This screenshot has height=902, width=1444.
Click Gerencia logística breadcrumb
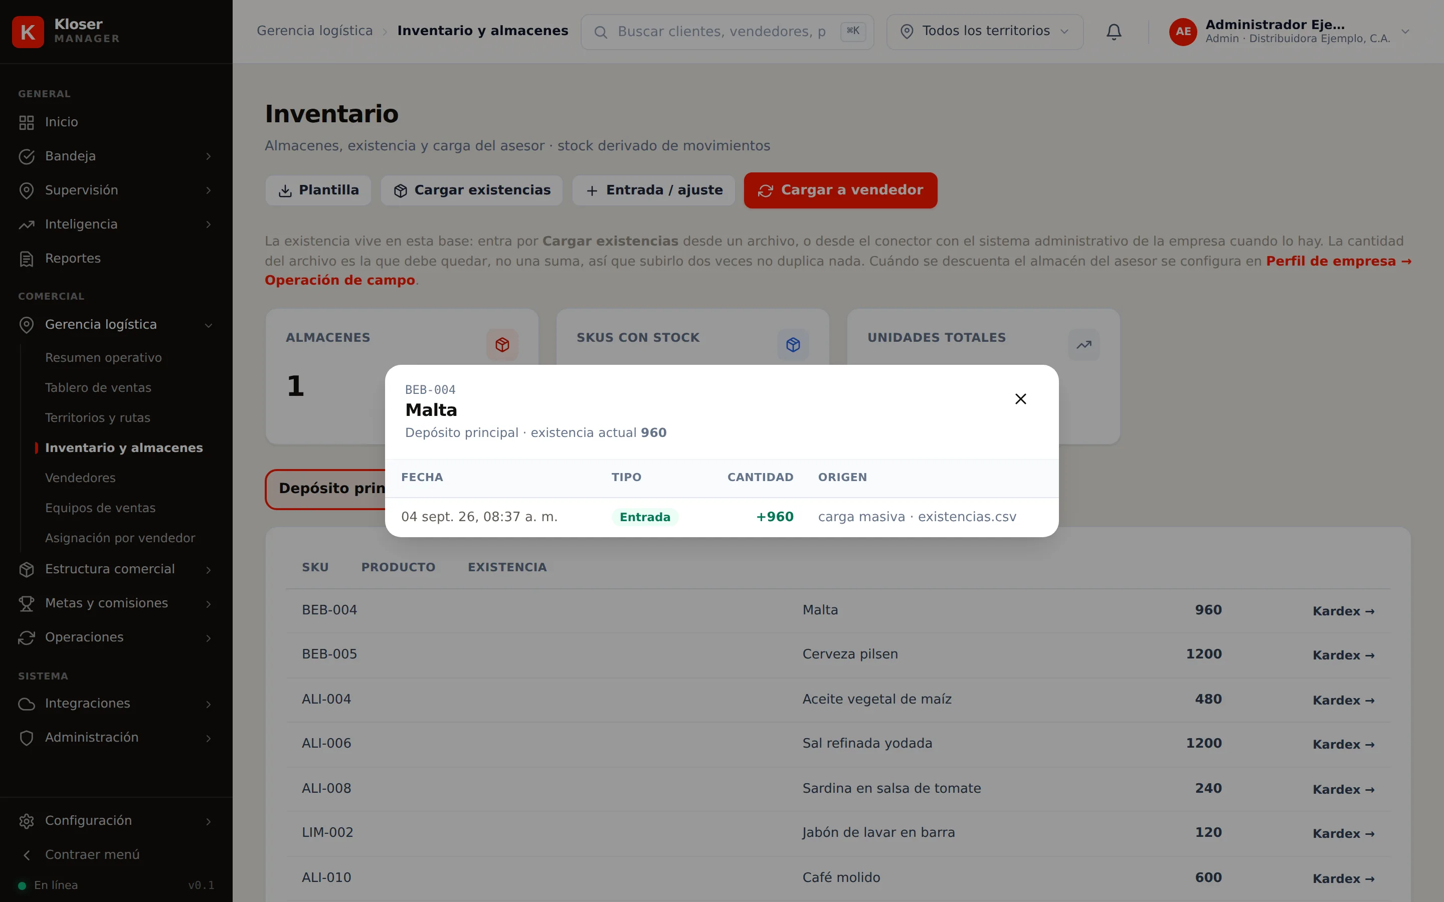pyautogui.click(x=314, y=31)
